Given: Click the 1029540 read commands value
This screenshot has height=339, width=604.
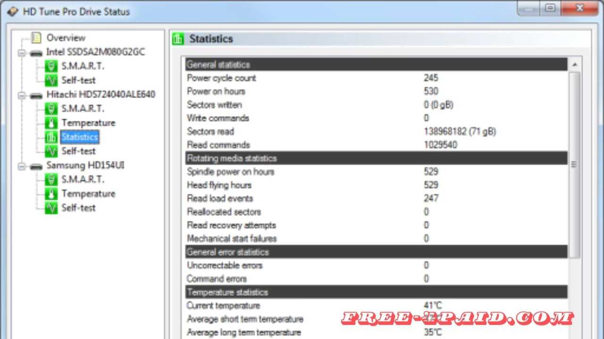Looking at the screenshot, I should [x=441, y=145].
